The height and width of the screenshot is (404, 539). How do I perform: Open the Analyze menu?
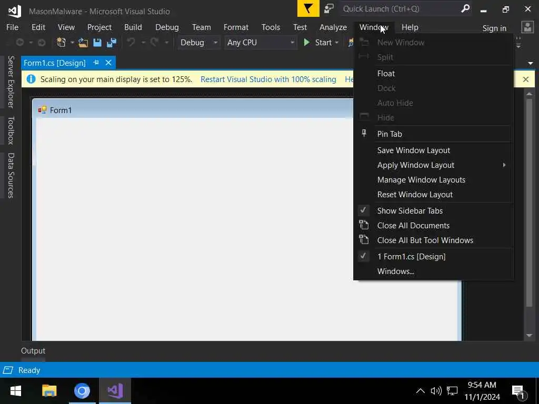[333, 27]
